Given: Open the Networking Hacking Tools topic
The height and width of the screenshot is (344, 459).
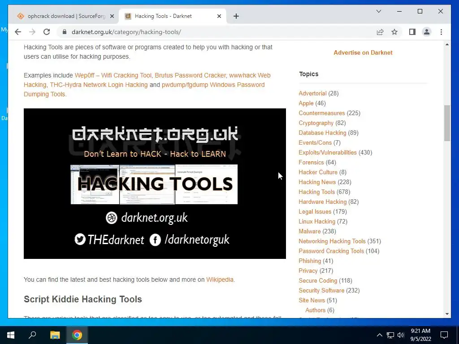Looking at the screenshot, I should click(x=332, y=241).
